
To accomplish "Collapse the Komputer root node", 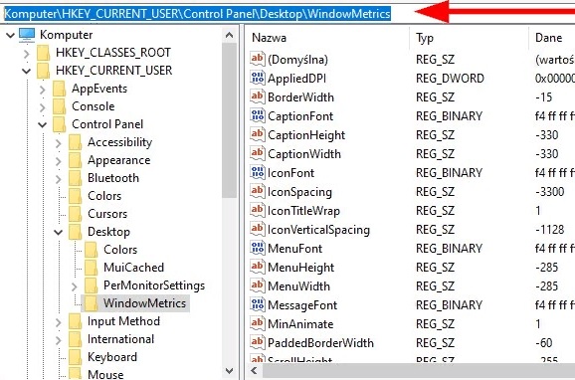I will (x=10, y=35).
